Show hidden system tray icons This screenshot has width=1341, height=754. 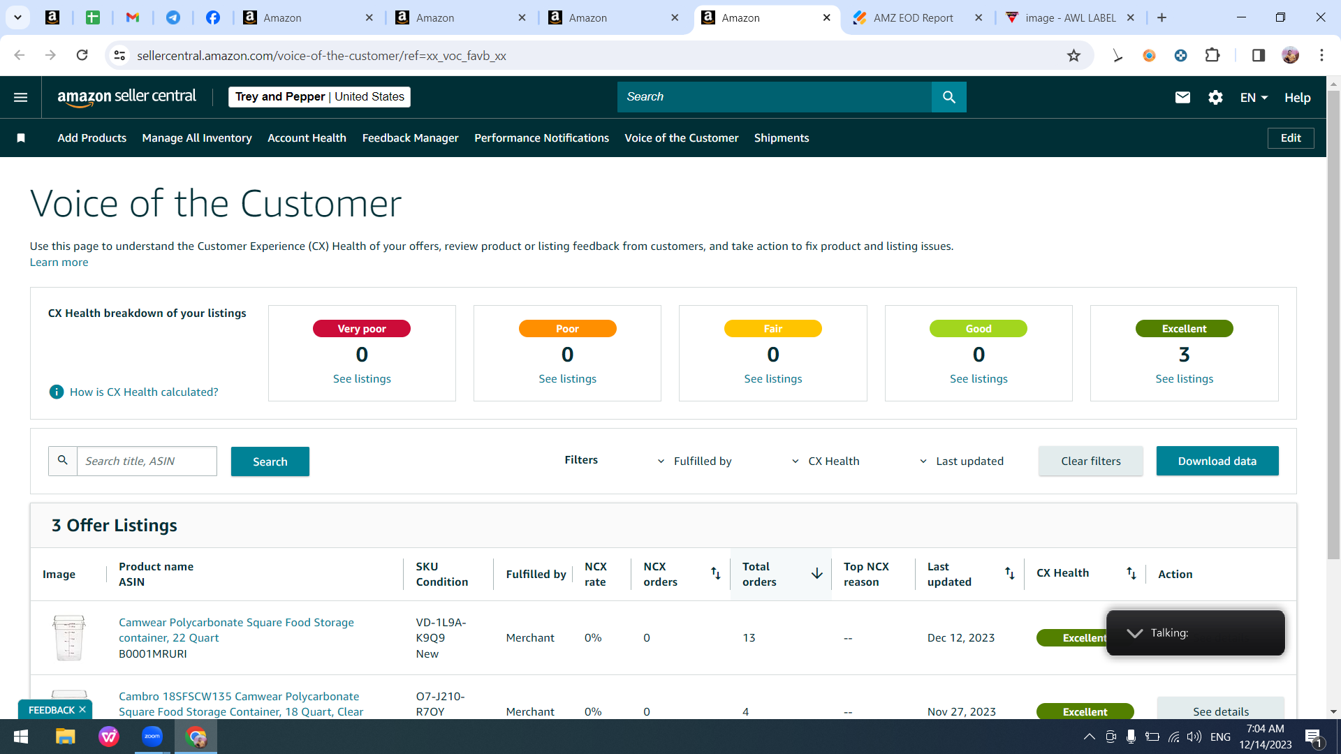1089,737
